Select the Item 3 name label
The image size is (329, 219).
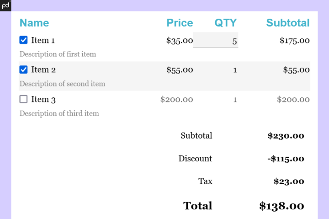tap(43, 99)
